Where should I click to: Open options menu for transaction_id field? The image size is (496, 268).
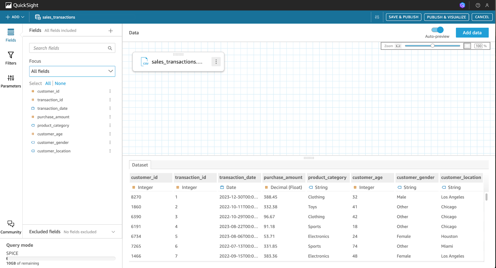110,100
